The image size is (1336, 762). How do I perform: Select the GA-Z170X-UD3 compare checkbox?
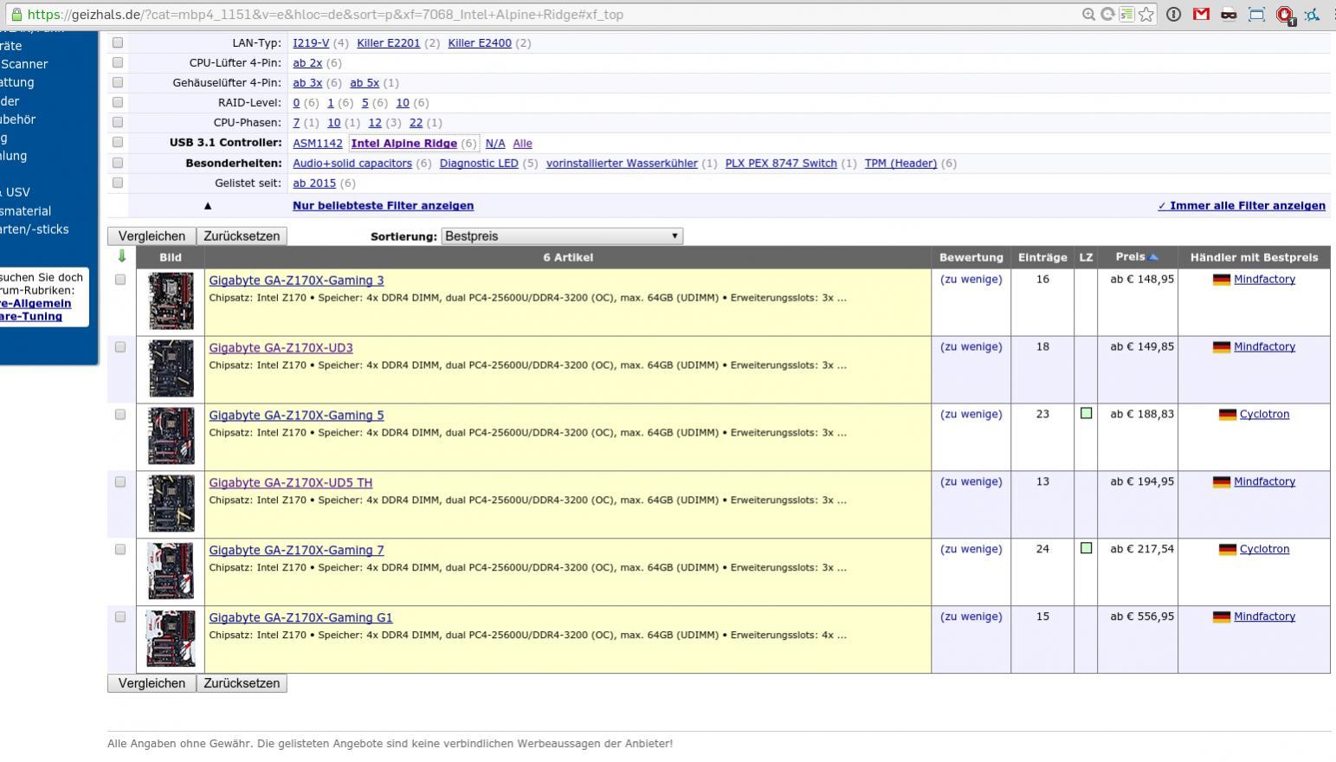120,347
